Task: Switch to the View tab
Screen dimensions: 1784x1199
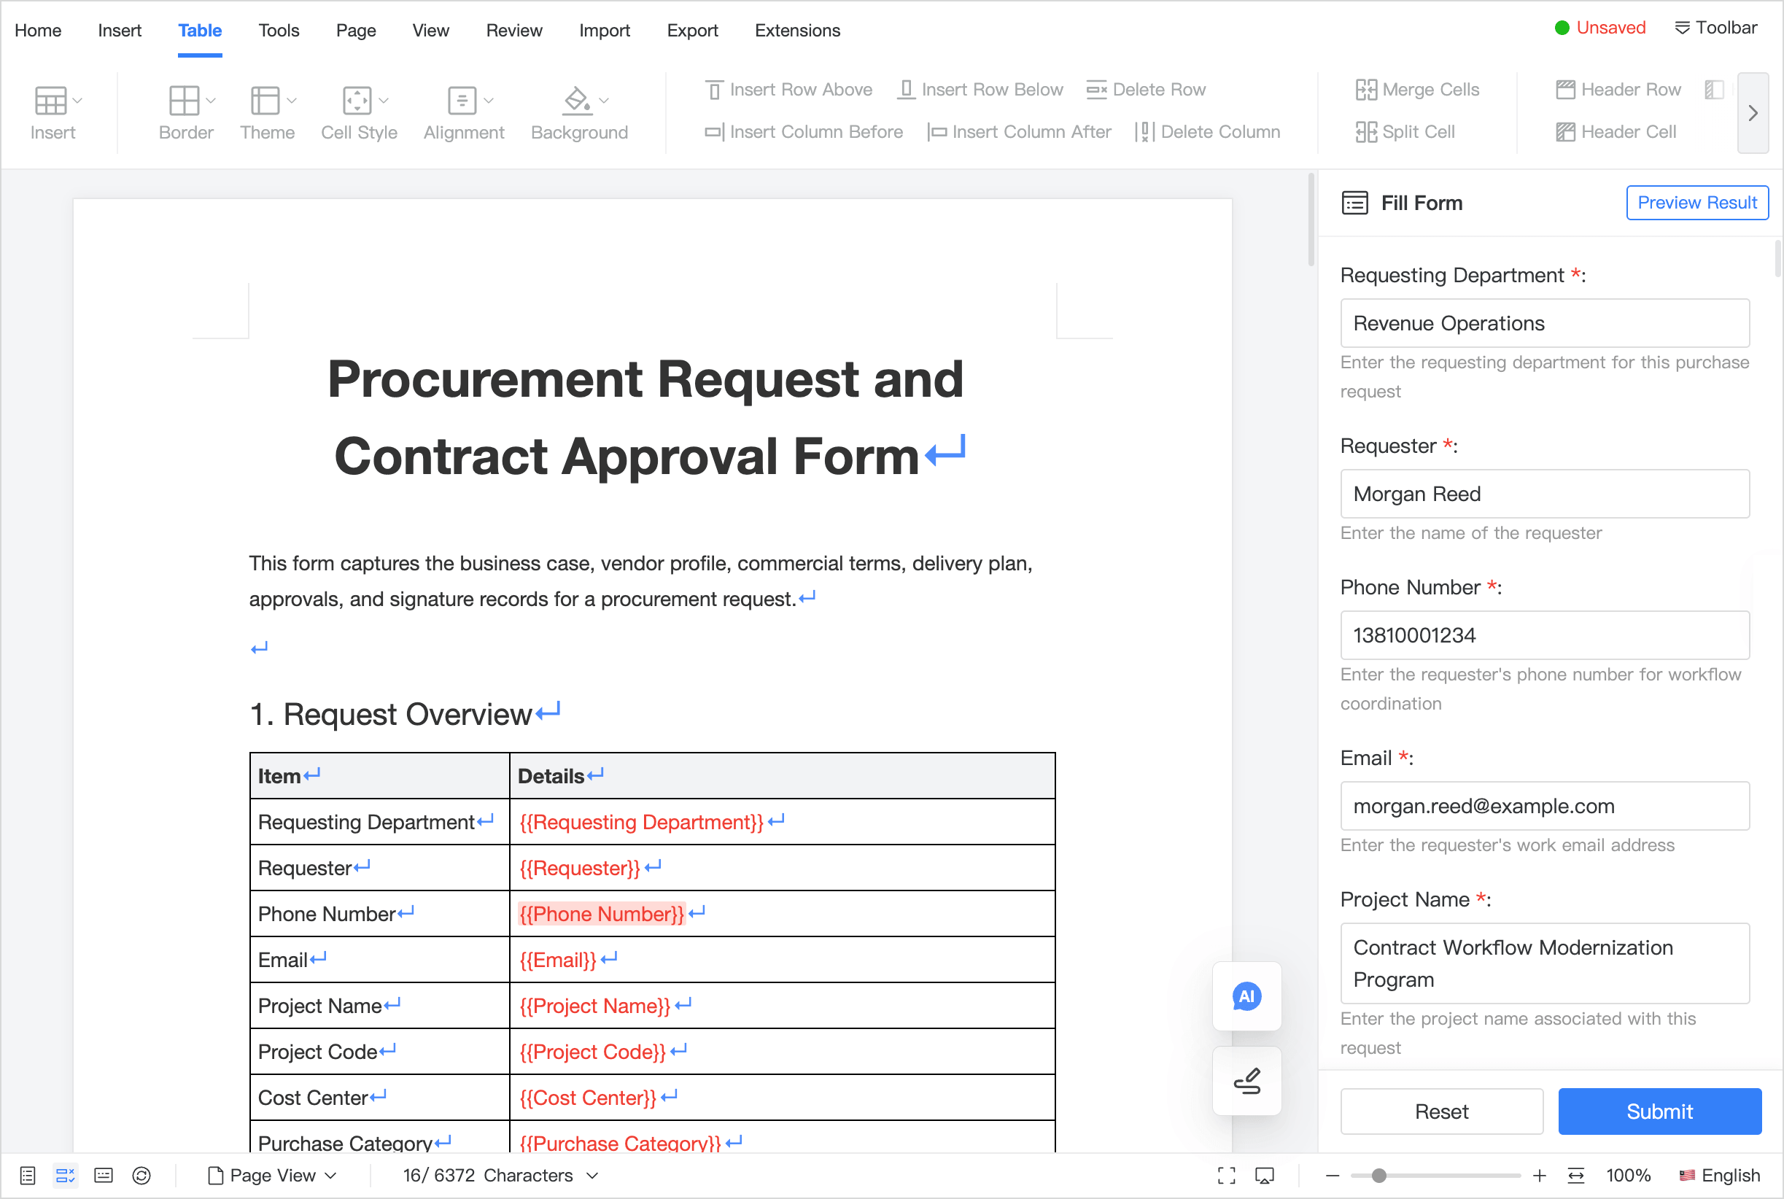Action: (430, 30)
